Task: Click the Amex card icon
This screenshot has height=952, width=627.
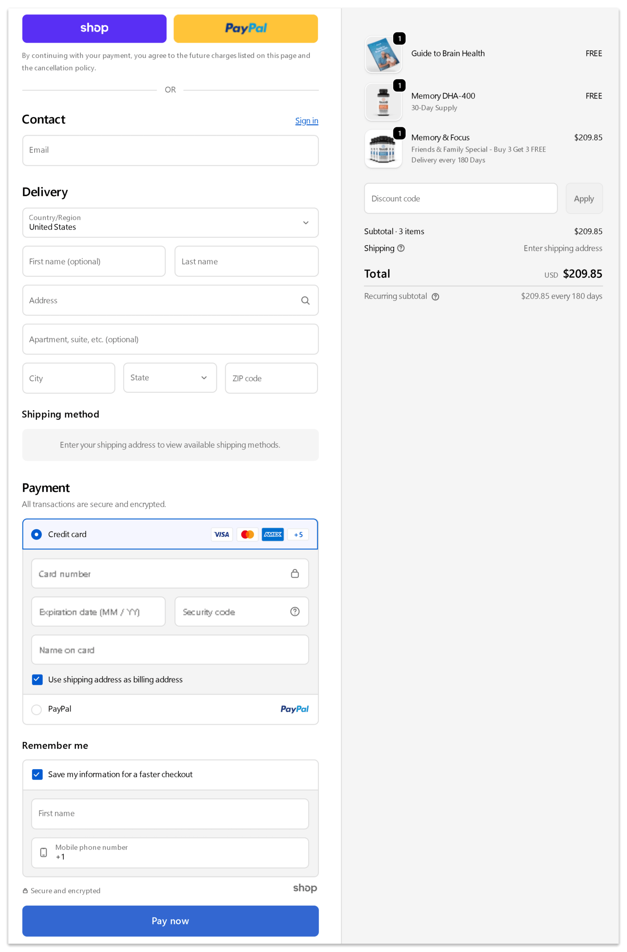Action: pyautogui.click(x=272, y=535)
